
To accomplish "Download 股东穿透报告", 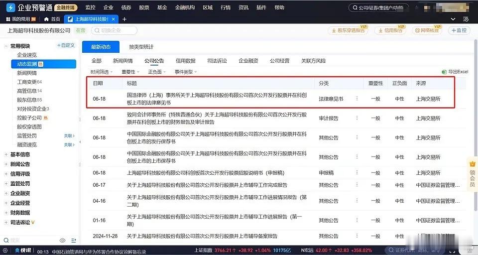I will pos(348,30).
